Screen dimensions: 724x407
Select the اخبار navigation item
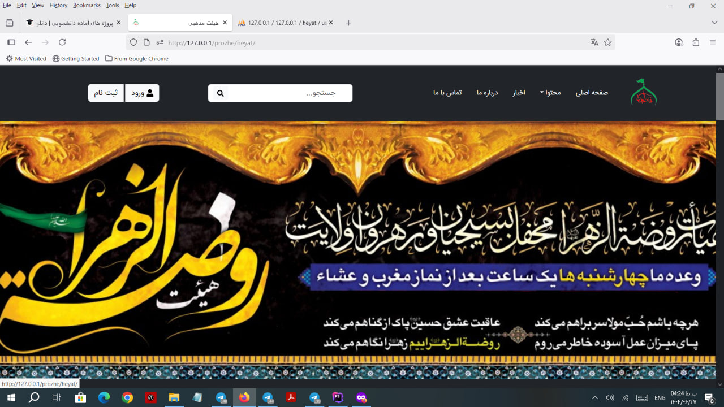click(x=519, y=93)
